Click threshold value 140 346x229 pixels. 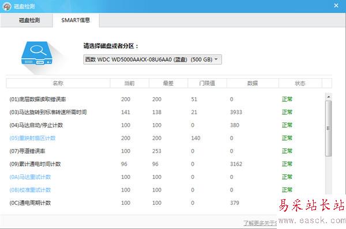[x=195, y=138]
